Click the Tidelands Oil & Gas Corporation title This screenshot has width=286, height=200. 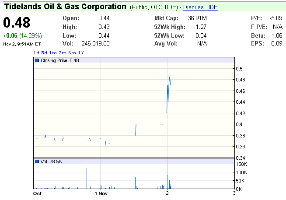65,7
